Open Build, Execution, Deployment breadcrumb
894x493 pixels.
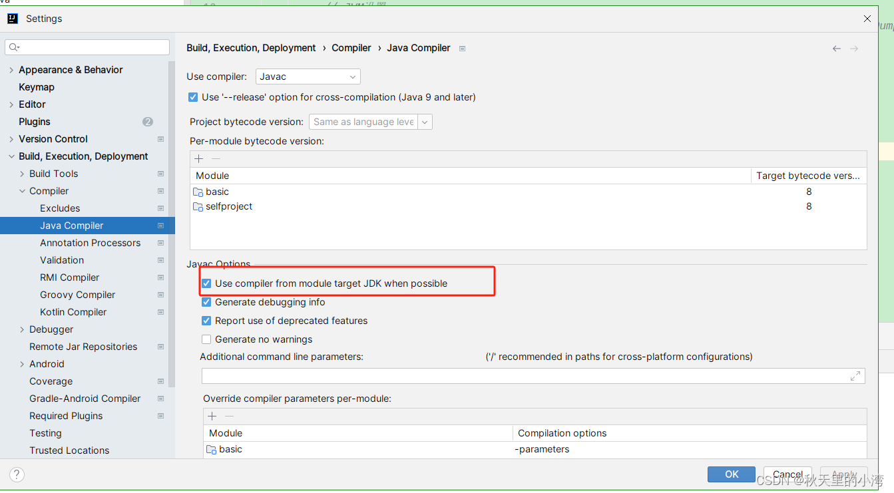tap(251, 47)
